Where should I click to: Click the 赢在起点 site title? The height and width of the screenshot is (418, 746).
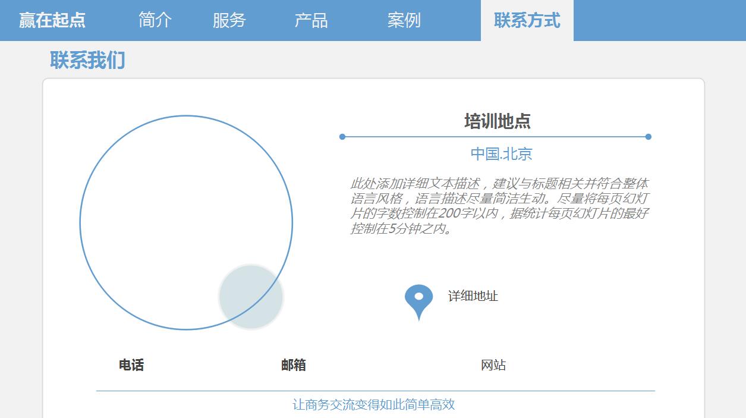point(52,20)
